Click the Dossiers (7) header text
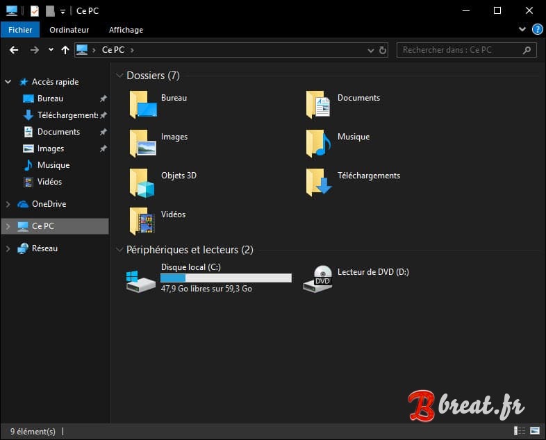Screen dimensions: 546x440 click(154, 76)
